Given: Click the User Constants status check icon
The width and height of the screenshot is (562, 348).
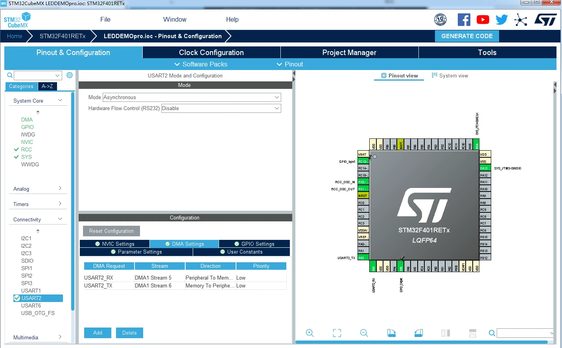Looking at the screenshot, I should (223, 252).
